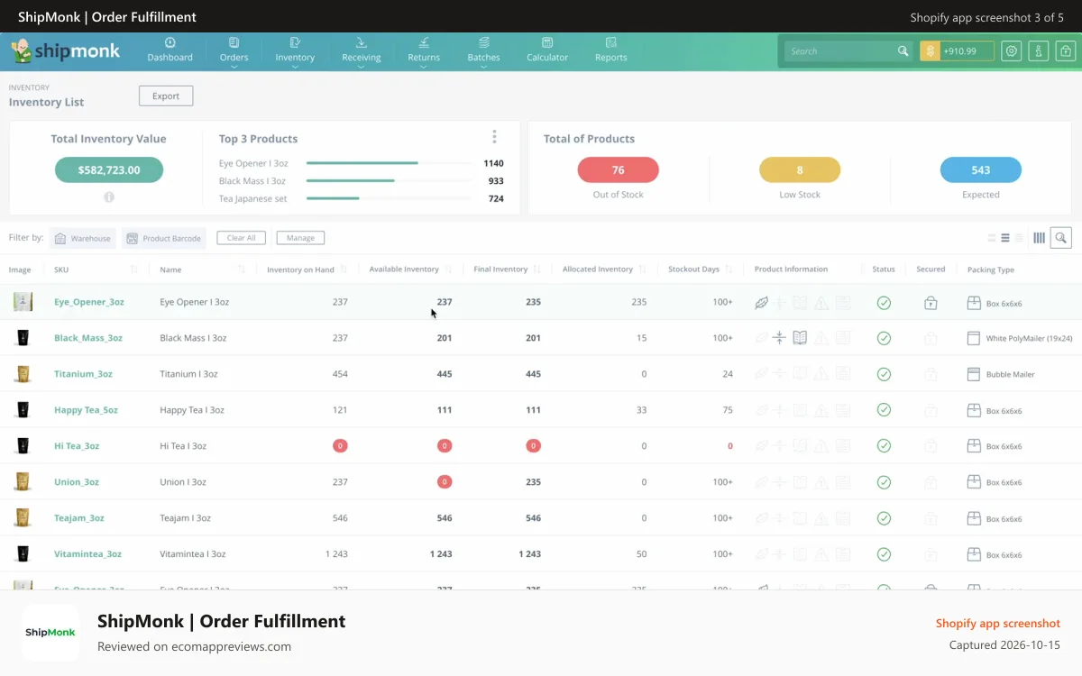
Task: Click the yellow dollar balance icon
Action: pyautogui.click(x=930, y=51)
